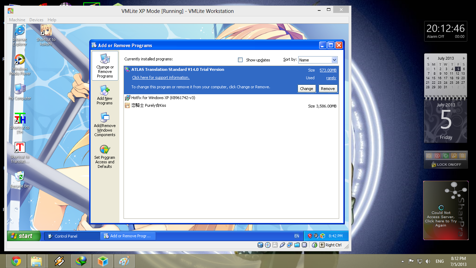Click the 573.00MB size link
Image resolution: width=476 pixels, height=268 pixels.
(x=328, y=70)
